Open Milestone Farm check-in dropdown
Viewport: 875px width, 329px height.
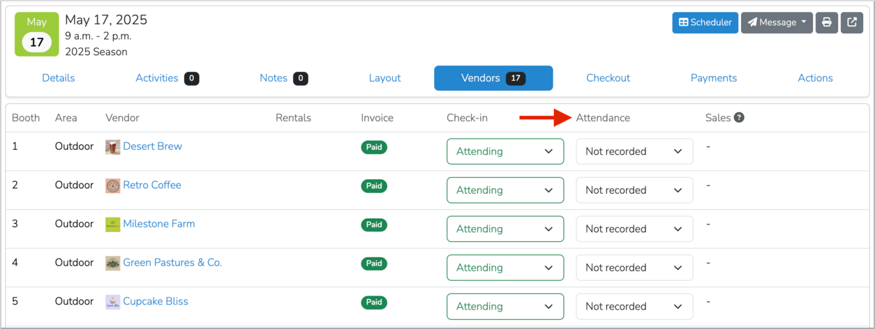[x=505, y=229]
